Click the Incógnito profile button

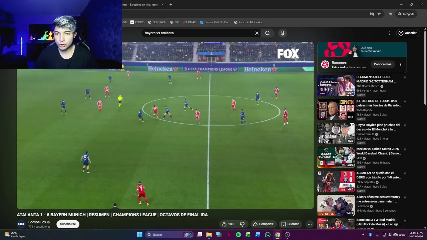point(406,14)
